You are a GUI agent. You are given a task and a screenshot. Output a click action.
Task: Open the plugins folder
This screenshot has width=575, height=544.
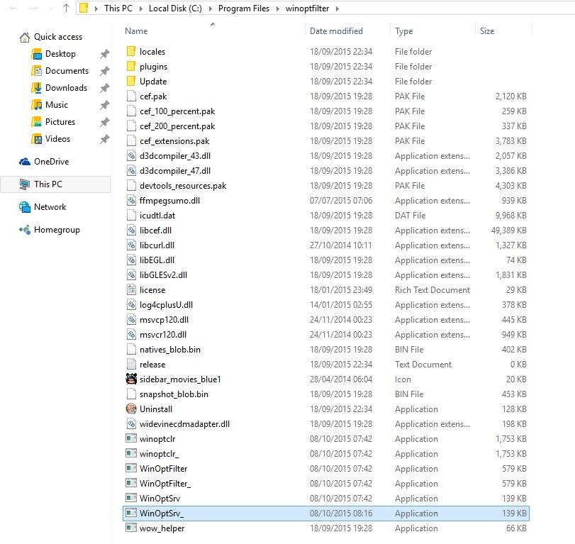(x=153, y=67)
